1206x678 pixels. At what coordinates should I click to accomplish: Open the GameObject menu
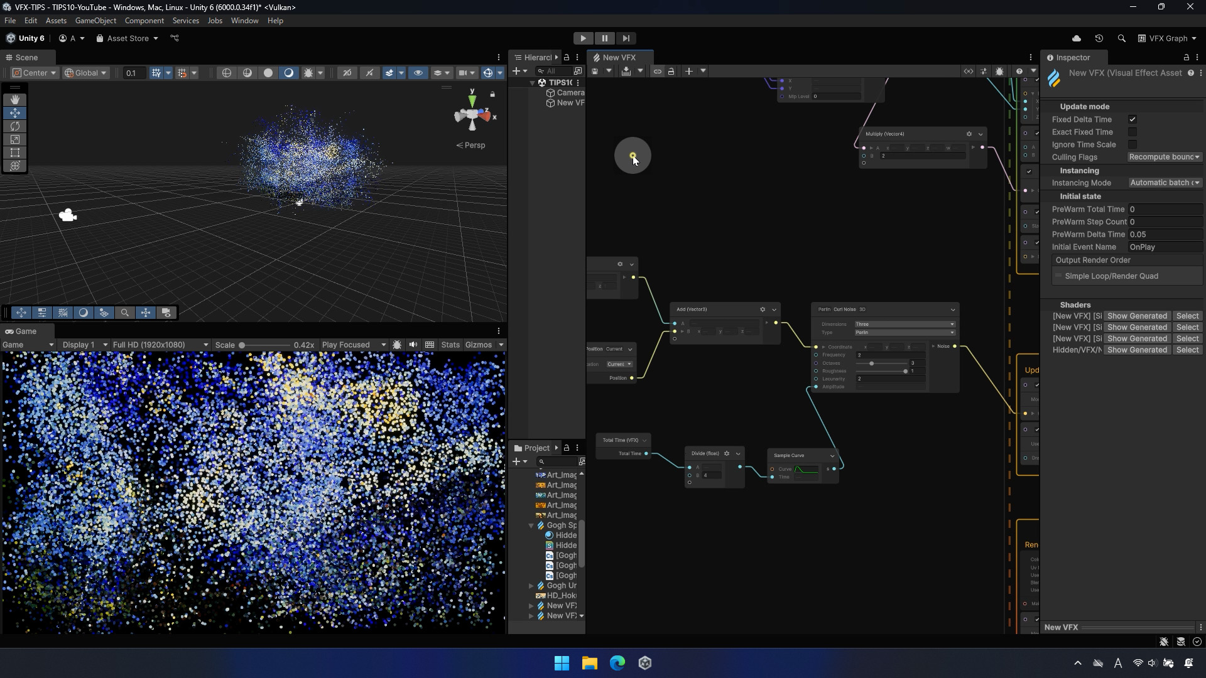tap(95, 21)
